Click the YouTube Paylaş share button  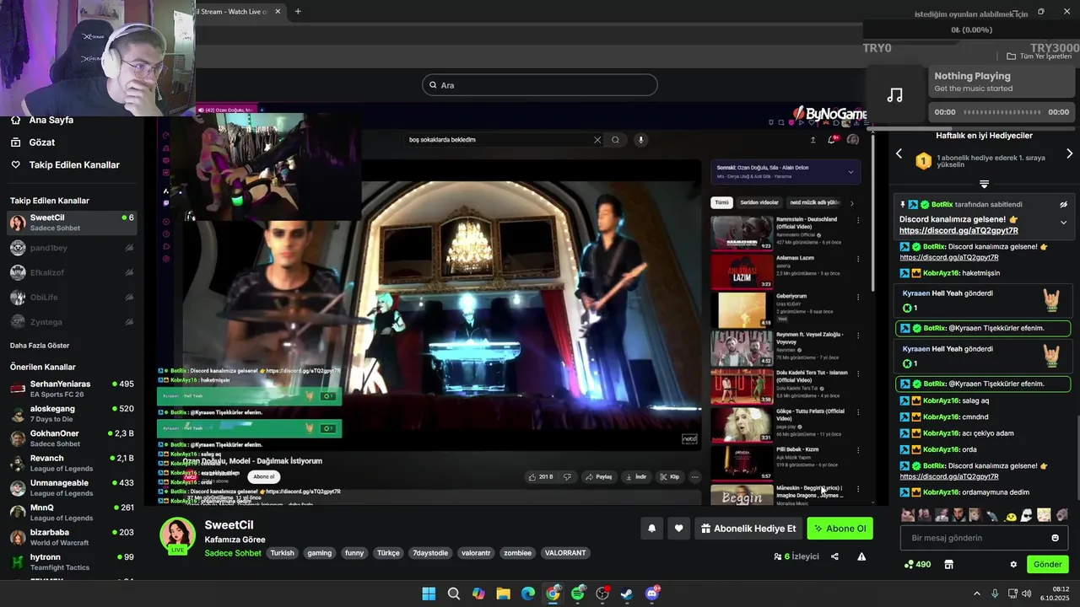pyautogui.click(x=598, y=476)
